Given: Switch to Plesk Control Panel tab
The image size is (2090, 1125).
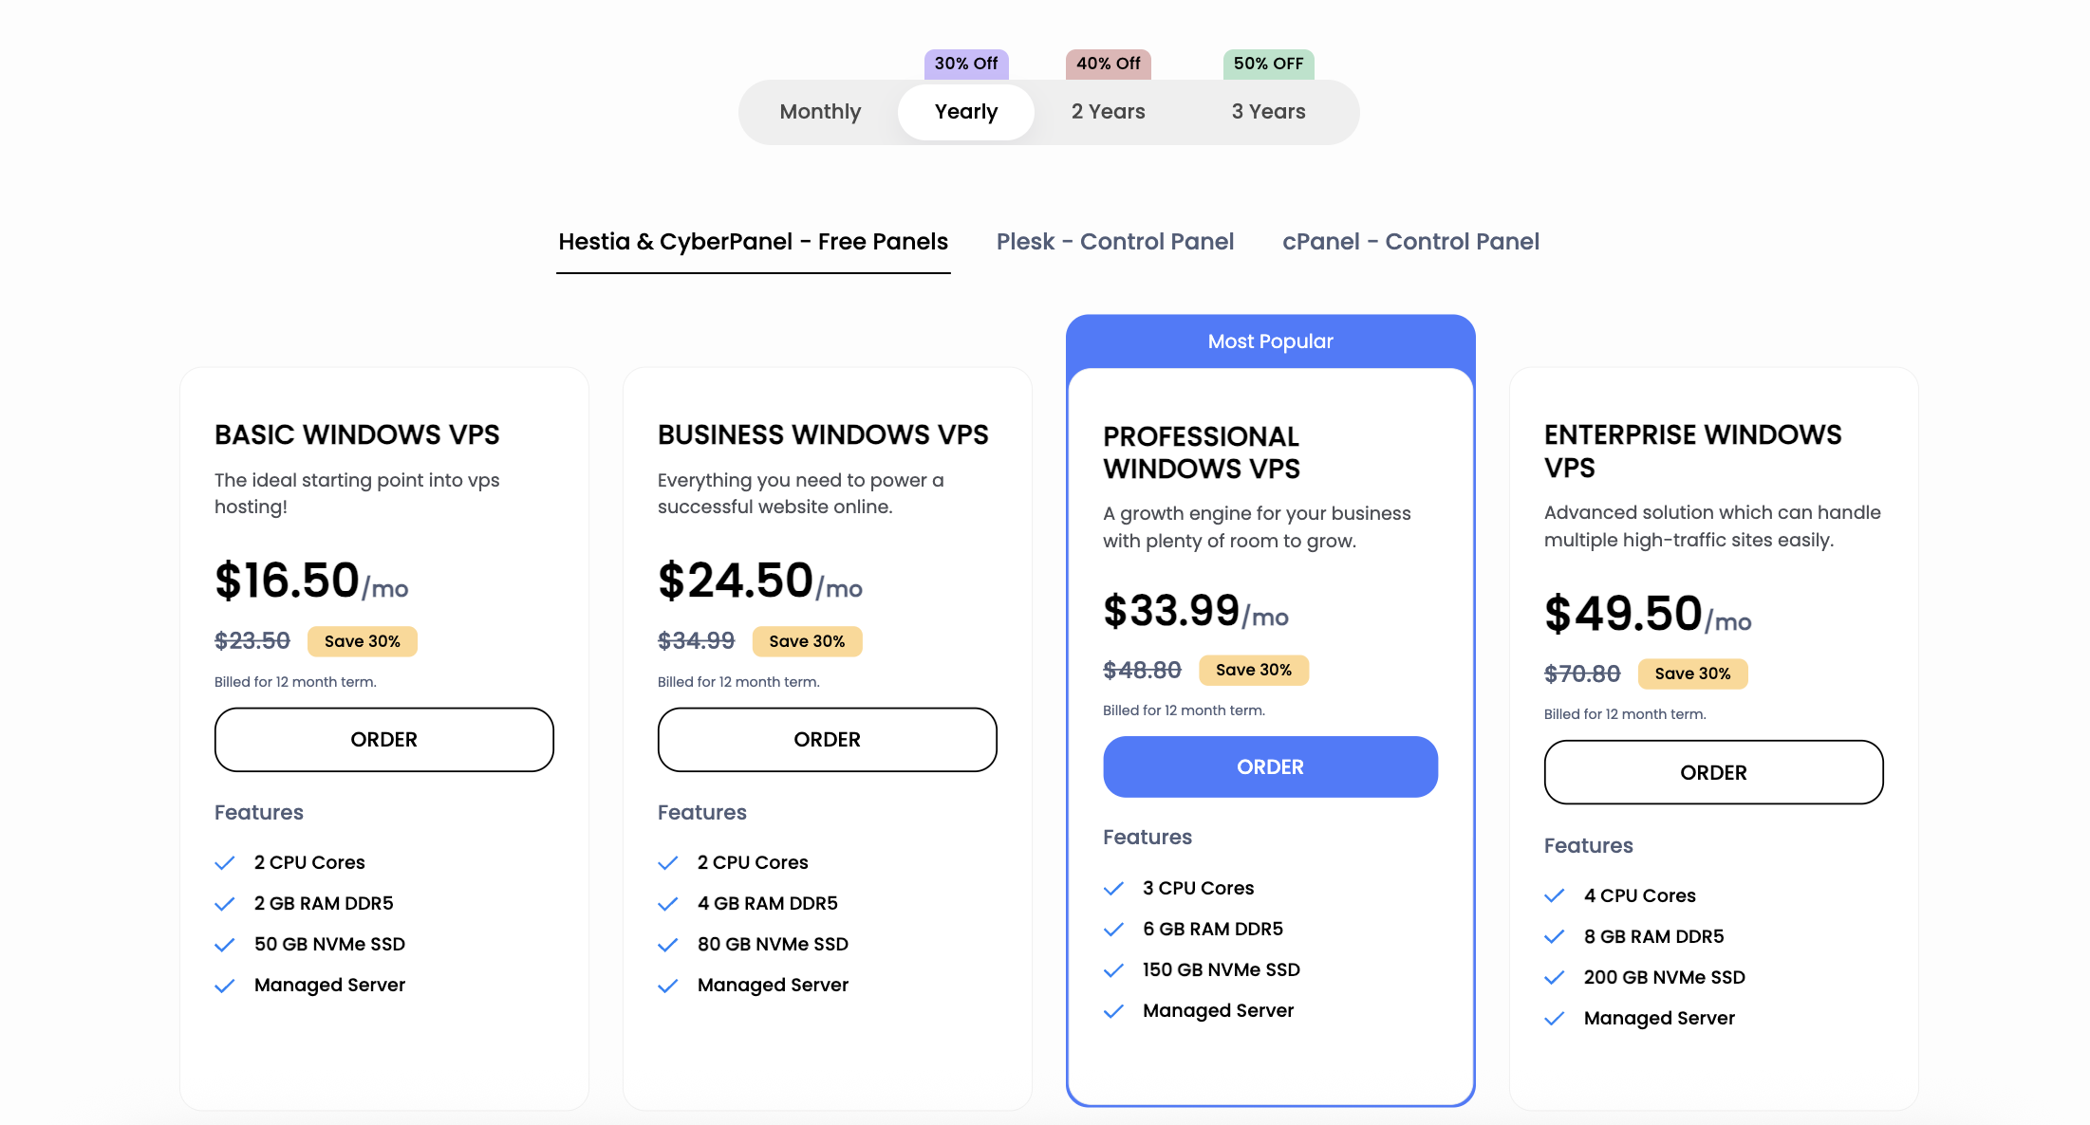Looking at the screenshot, I should 1115,242.
